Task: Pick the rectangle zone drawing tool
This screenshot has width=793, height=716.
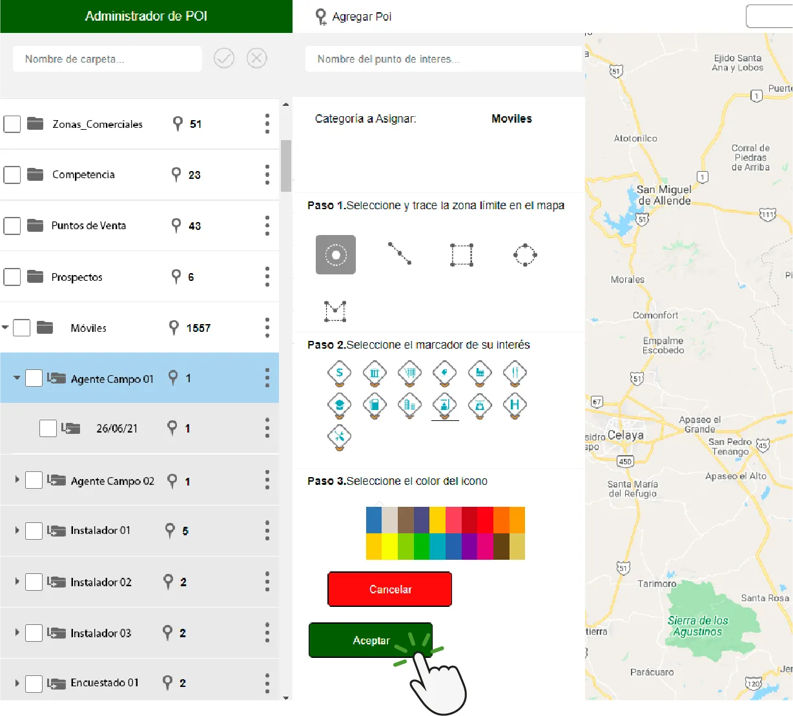Action: pos(462,255)
